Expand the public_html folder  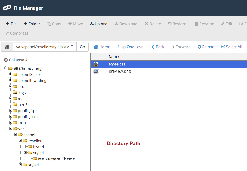(x=11, y=116)
